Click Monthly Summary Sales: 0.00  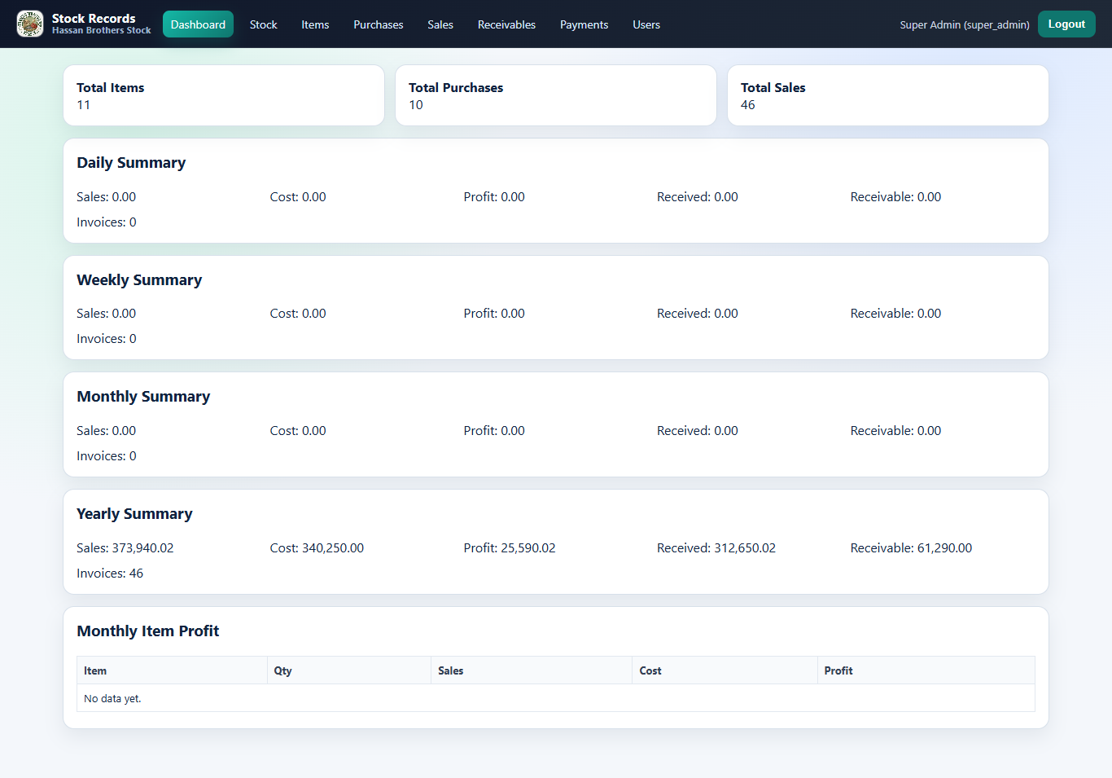106,430
